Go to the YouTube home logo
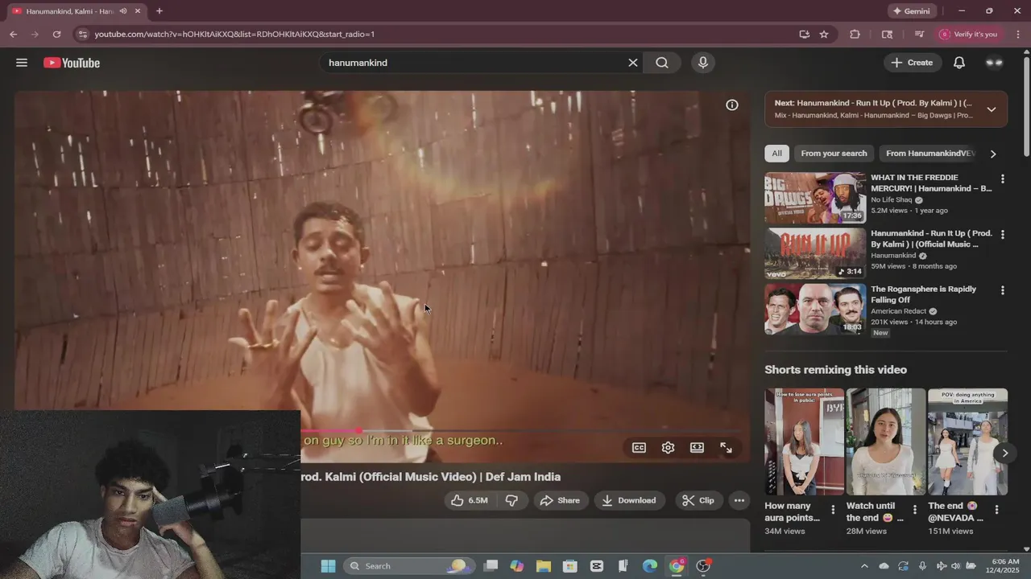The height and width of the screenshot is (579, 1031). pyautogui.click(x=72, y=63)
